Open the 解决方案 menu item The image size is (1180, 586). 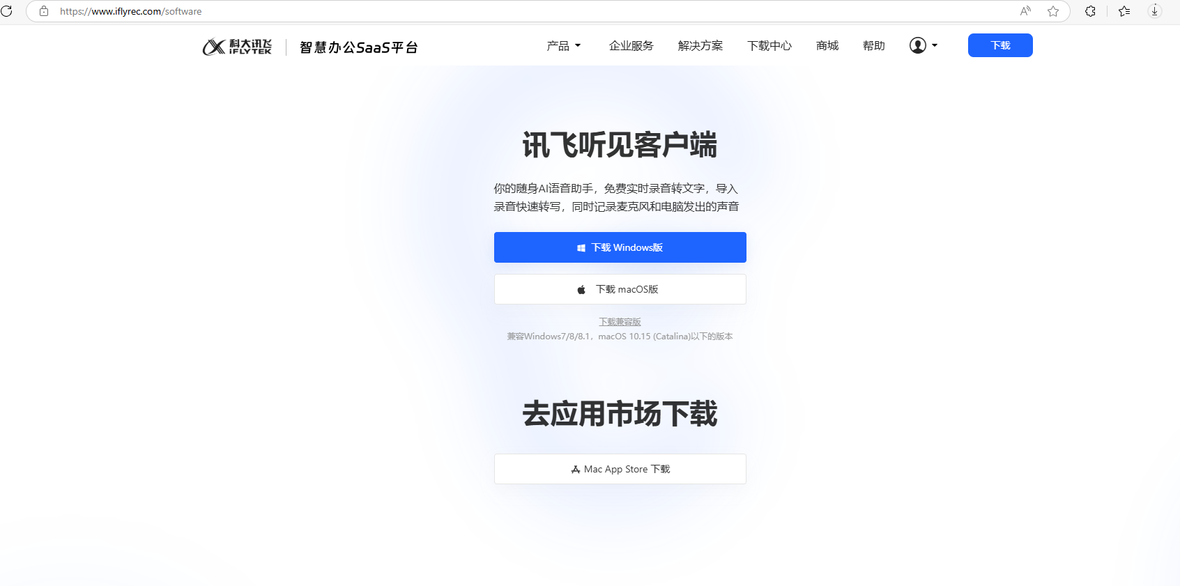coord(700,46)
